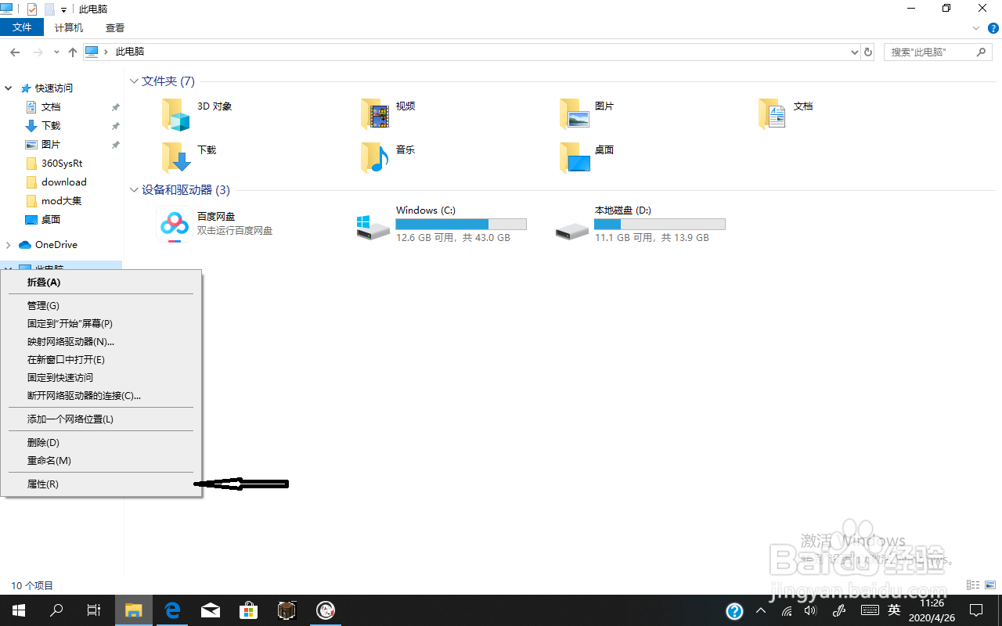Launch Microsoft Edge from the taskbar
Image resolution: width=1002 pixels, height=626 pixels.
click(x=173, y=610)
